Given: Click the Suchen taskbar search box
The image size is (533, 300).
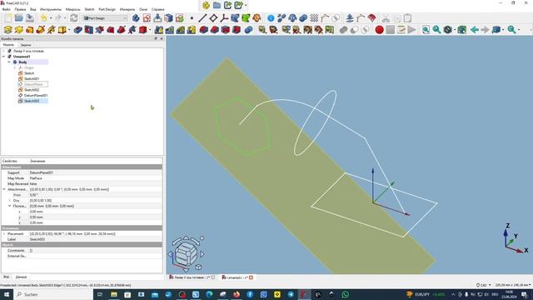Looking at the screenshot, I should point(53,294).
